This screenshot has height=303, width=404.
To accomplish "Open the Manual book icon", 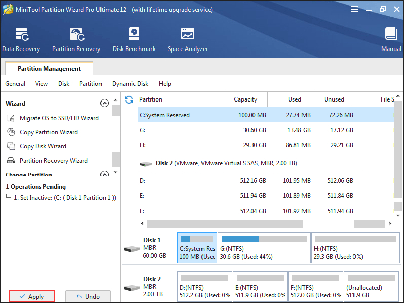I will click(x=391, y=39).
